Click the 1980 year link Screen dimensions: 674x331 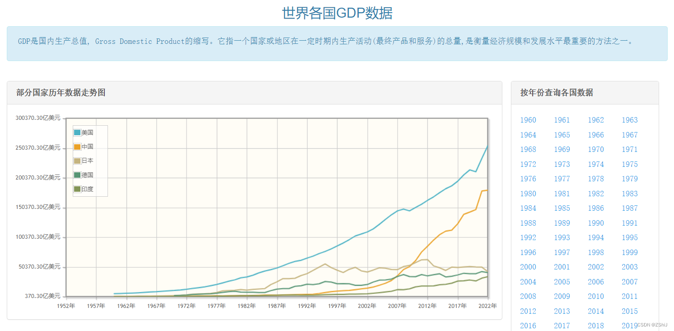(x=528, y=194)
